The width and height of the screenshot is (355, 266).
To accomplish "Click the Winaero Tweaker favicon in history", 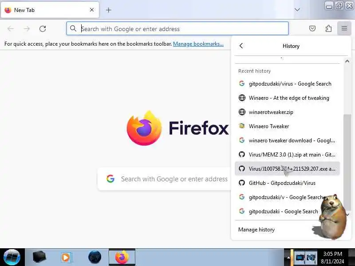I will point(242,126).
